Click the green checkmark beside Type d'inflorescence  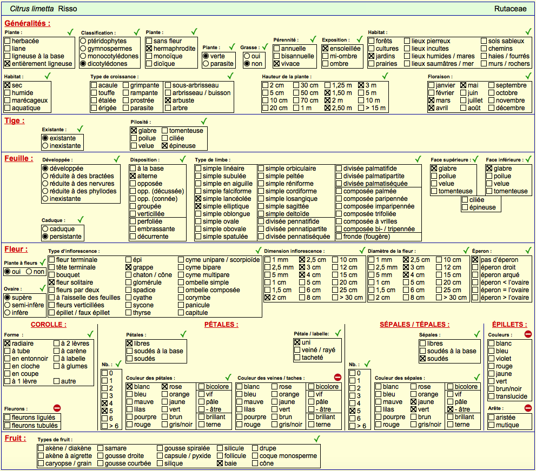259,250
